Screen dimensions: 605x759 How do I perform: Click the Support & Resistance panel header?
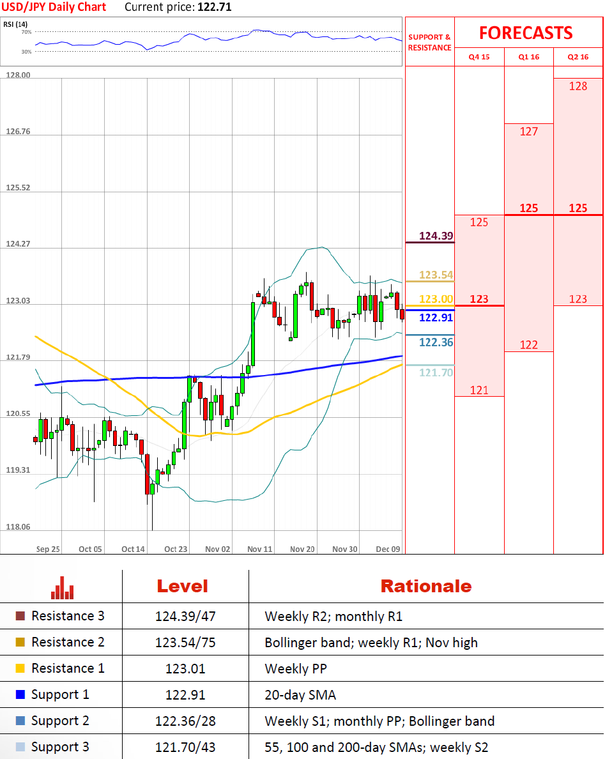click(429, 42)
